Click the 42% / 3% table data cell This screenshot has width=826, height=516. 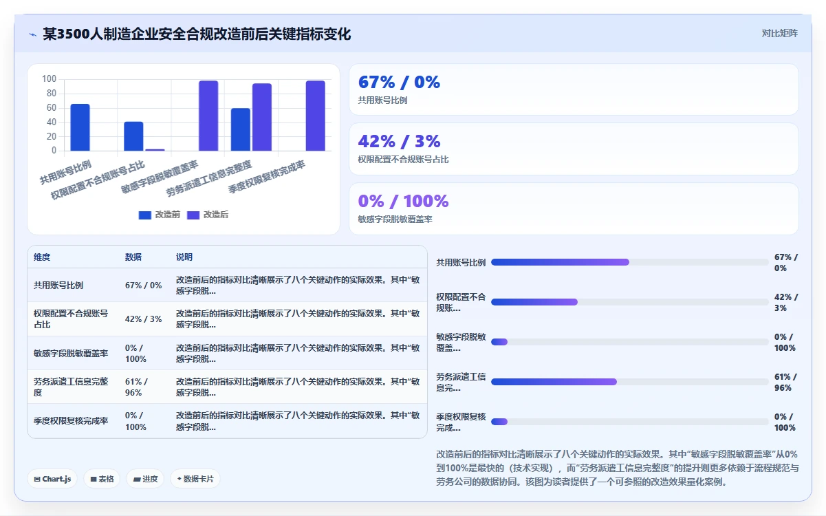pos(144,319)
